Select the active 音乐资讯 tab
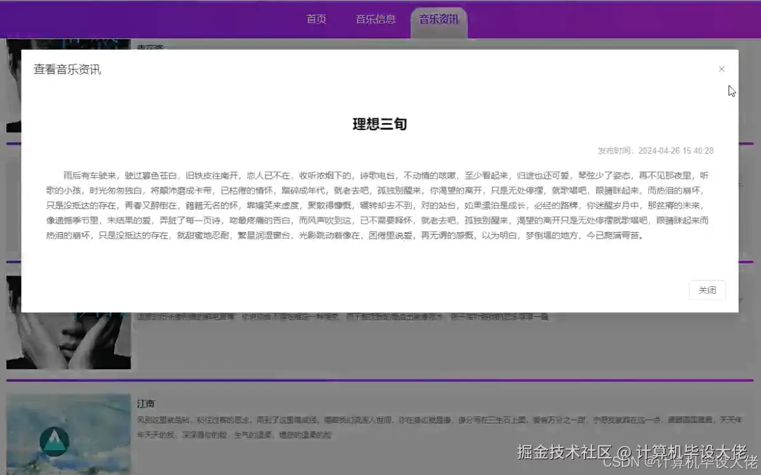Viewport: 761px width, 475px height. pyautogui.click(x=437, y=18)
